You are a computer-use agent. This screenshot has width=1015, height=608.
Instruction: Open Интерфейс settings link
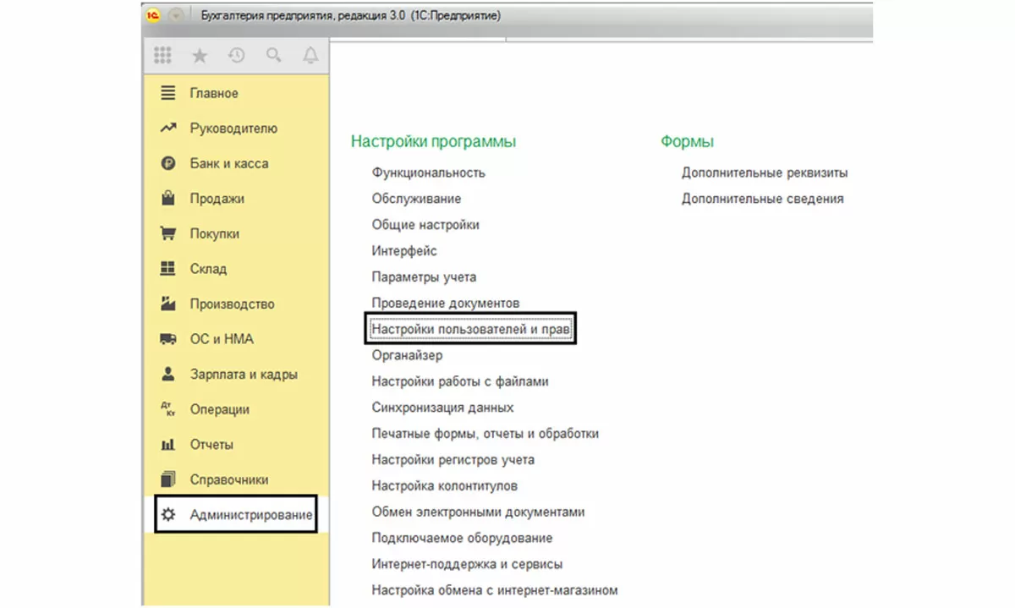tap(404, 251)
